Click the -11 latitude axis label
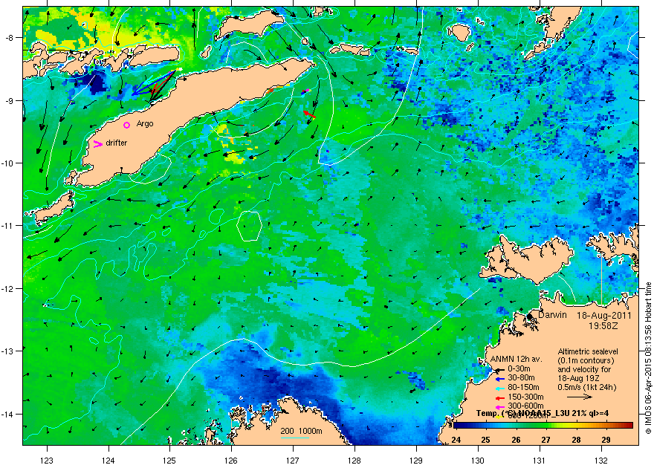This screenshot has height=468, width=654. (7, 225)
